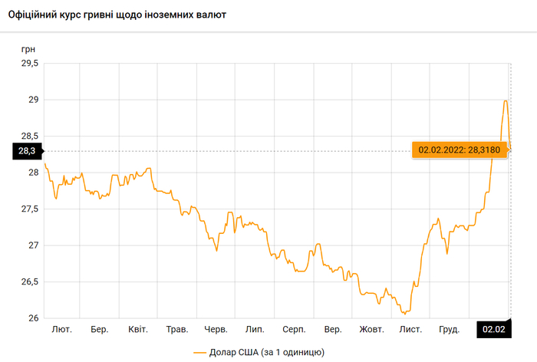537x362 pixels.
Task: Click the Черв. month label
Action: [216, 330]
